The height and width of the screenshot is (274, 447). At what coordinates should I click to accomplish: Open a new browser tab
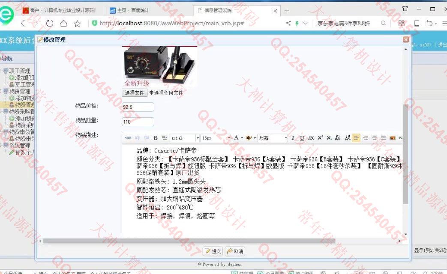tap(287, 11)
